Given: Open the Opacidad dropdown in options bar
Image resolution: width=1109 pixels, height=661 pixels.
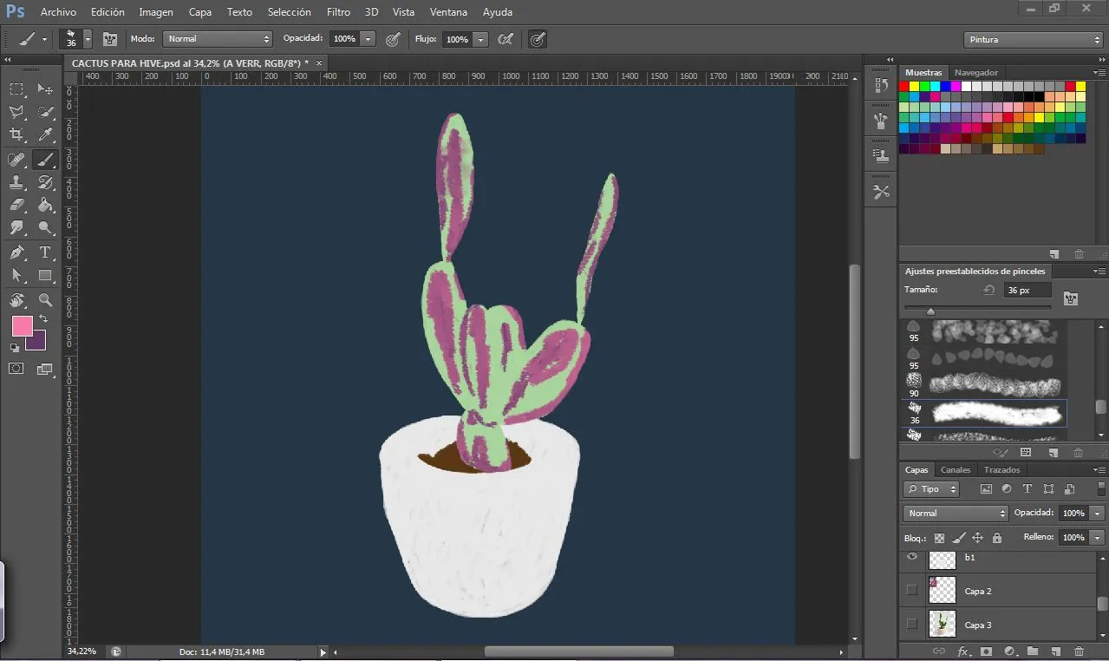Looking at the screenshot, I should (369, 39).
